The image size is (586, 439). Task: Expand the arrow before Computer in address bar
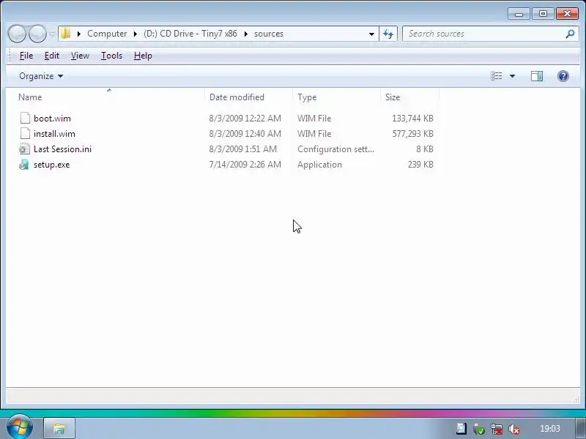(79, 34)
